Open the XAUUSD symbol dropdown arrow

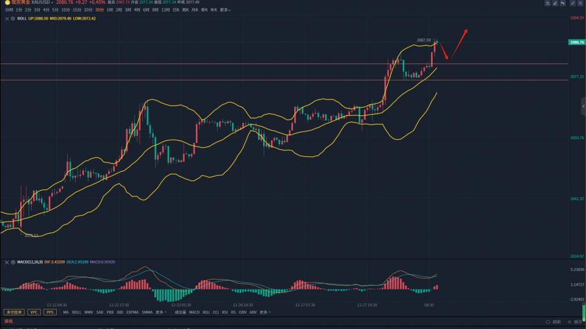coord(52,2)
